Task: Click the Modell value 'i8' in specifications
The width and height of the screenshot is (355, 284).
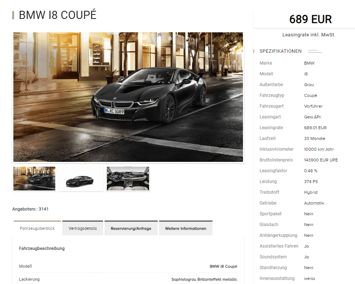Action: (x=306, y=74)
